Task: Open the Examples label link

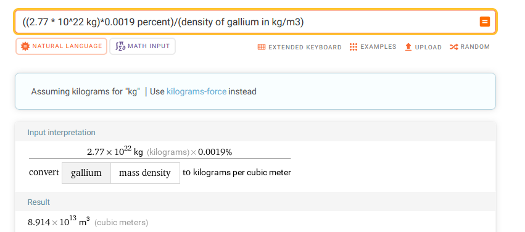Action: [378, 47]
